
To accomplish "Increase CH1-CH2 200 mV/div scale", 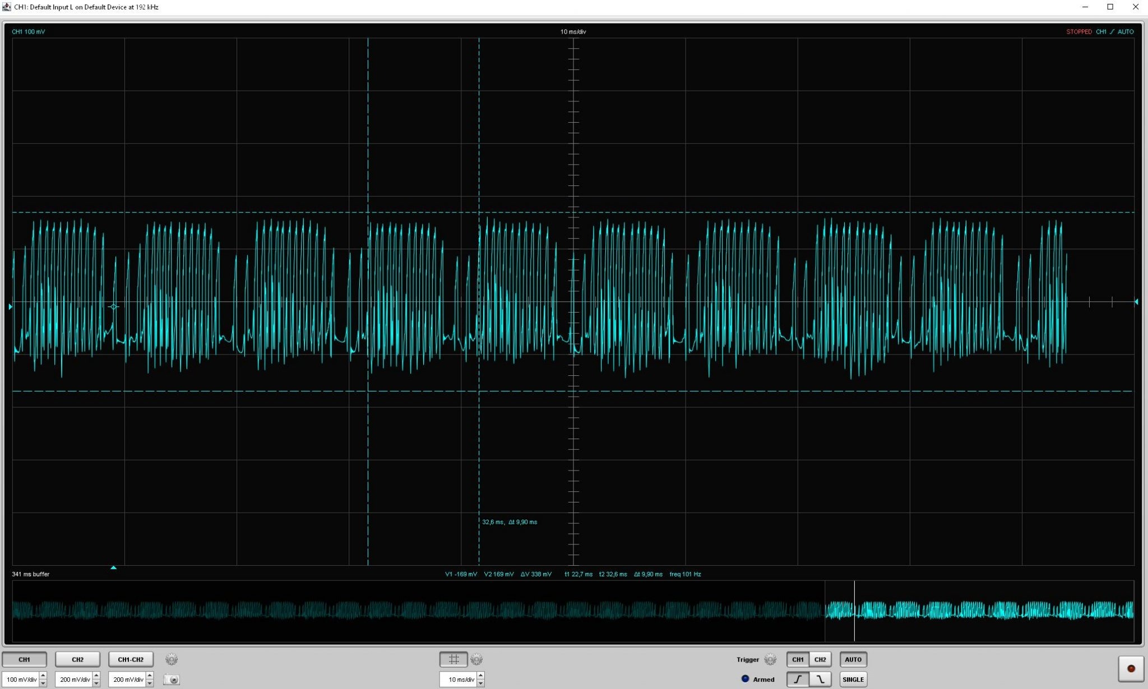I will pyautogui.click(x=150, y=676).
